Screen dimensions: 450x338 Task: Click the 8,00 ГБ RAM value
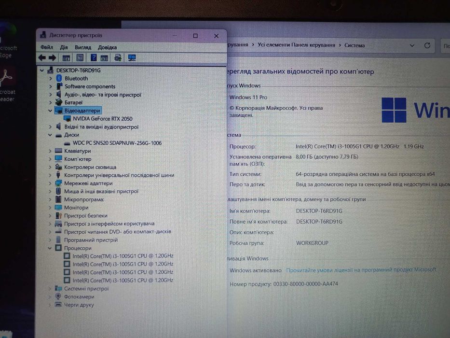click(x=327, y=156)
